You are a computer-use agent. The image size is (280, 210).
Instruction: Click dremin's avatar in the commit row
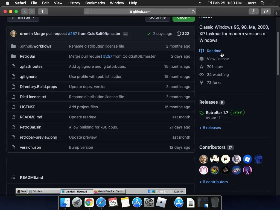click(x=13, y=34)
